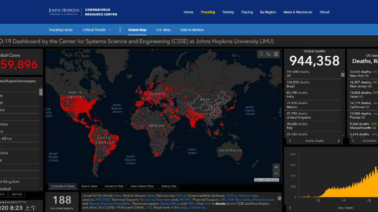Image resolution: width=378 pixels, height=212 pixels.
Task: Open the basemap gallery grid icon
Action: coord(276,54)
